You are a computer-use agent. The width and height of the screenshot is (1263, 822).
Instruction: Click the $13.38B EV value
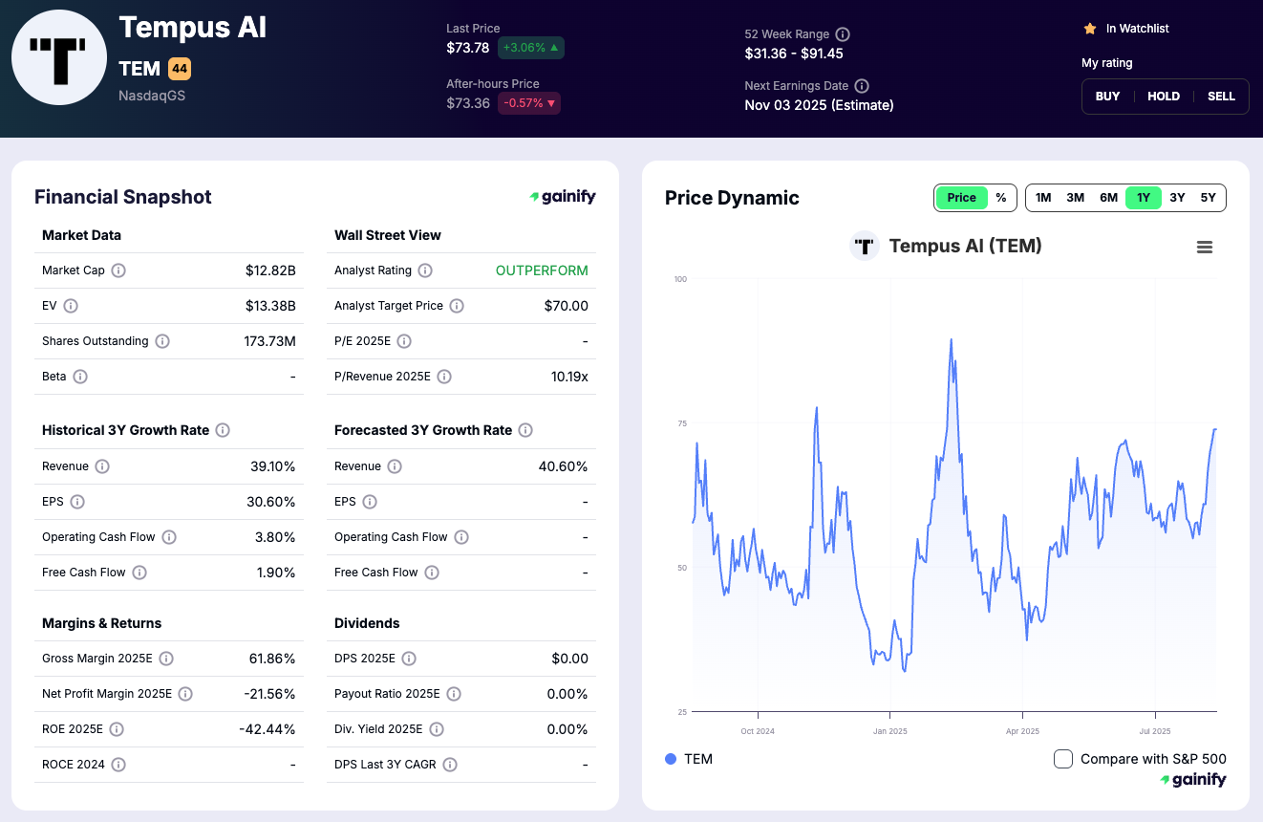(x=270, y=306)
